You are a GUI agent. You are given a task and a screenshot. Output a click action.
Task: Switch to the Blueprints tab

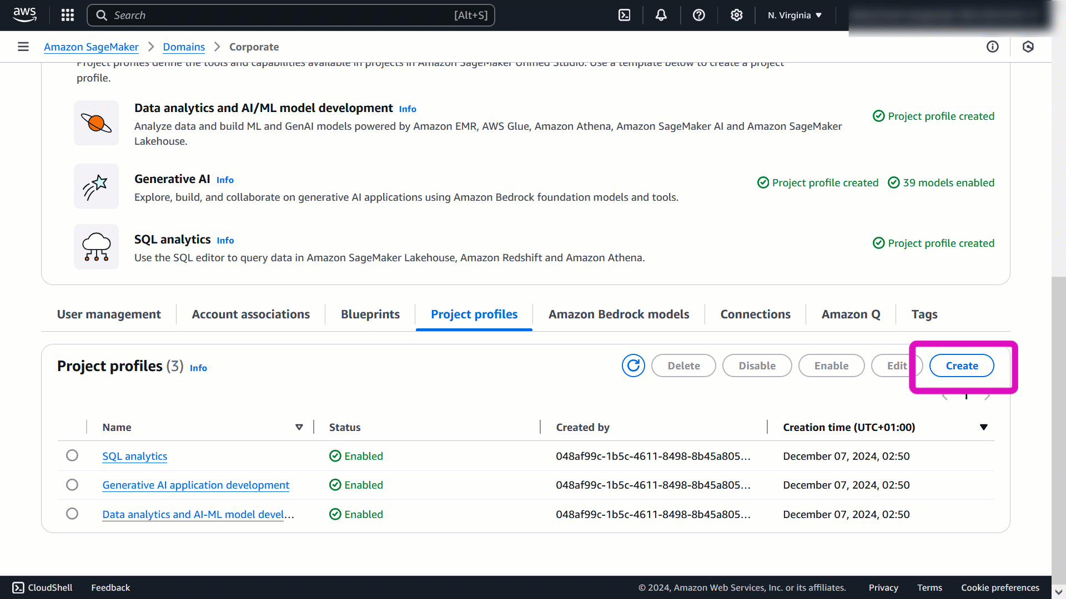tap(370, 314)
